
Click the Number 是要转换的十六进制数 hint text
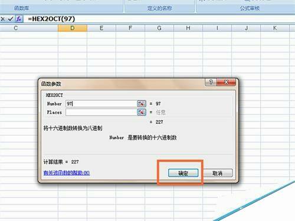pos(143,137)
